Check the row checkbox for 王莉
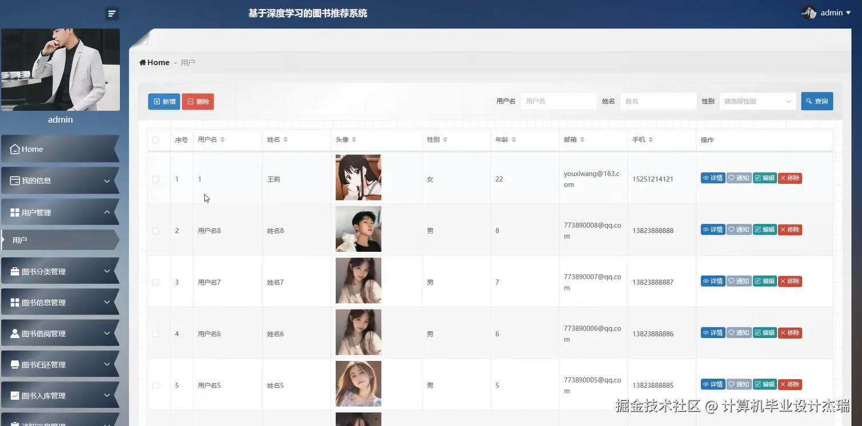 pos(155,179)
